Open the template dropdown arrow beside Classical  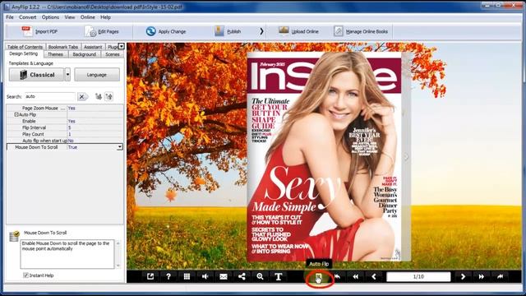point(67,75)
